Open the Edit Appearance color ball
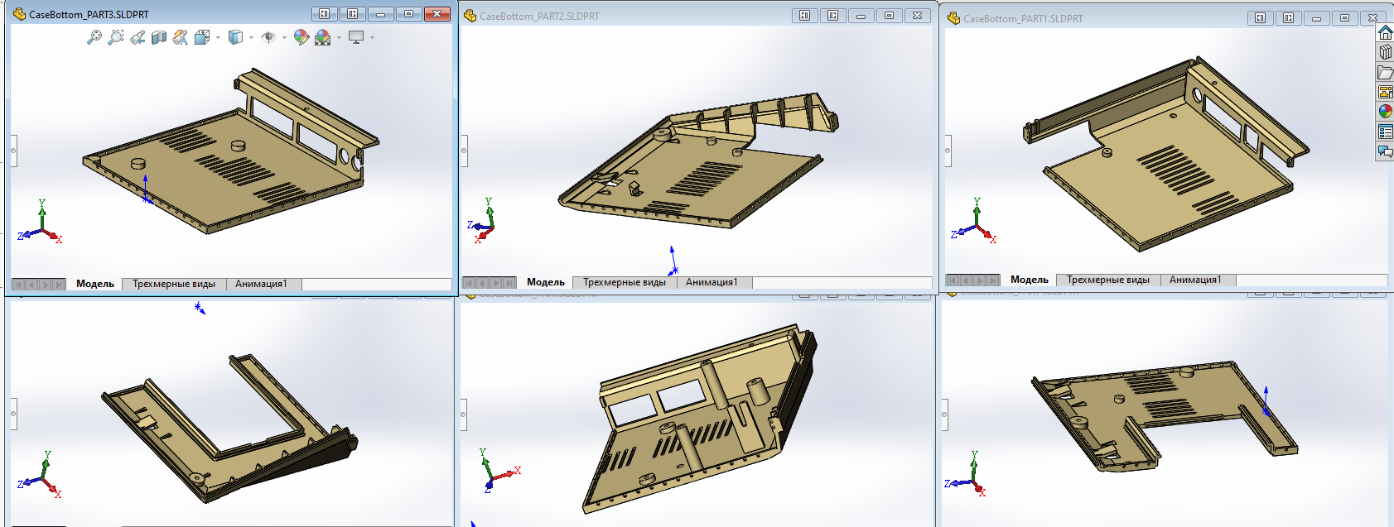 [x=301, y=37]
